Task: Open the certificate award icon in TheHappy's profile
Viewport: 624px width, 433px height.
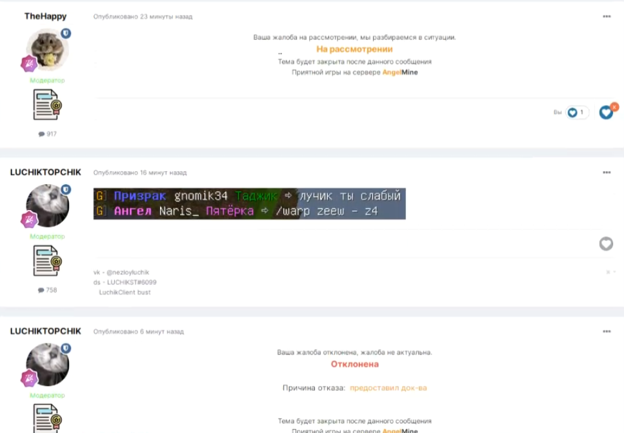Action: click(x=45, y=103)
